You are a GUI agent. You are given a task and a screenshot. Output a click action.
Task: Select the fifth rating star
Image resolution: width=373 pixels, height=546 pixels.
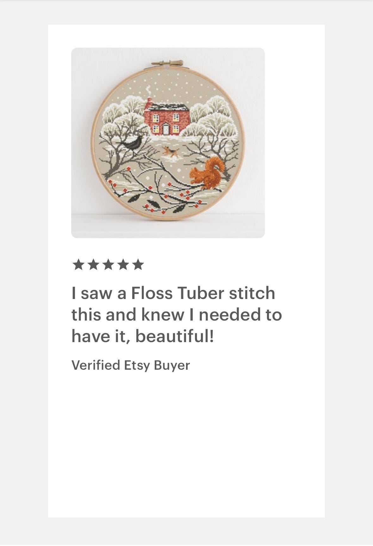[138, 264]
